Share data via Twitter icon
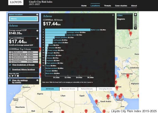Image resolution: width=158 pixels, height=113 pixels. pyautogui.click(x=12, y=76)
